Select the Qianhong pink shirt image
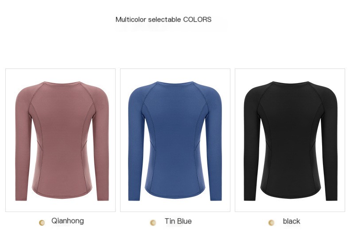The width and height of the screenshot is (350, 246). [61, 140]
